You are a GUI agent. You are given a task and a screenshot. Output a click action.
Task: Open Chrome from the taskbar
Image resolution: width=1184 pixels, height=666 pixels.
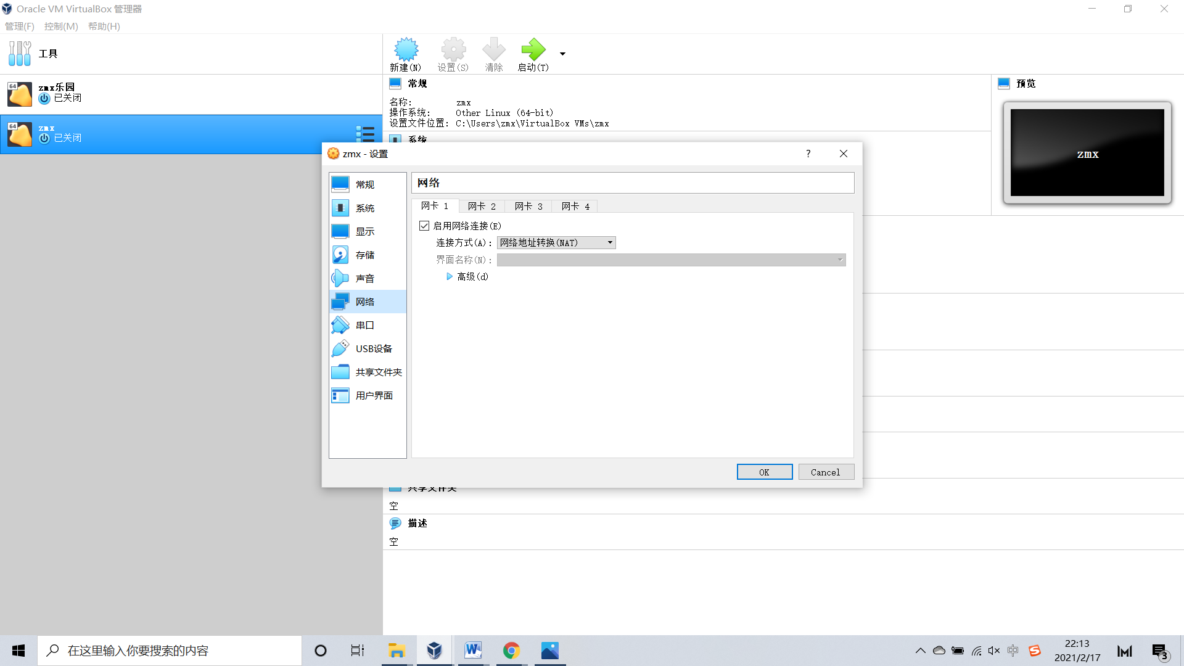point(511,651)
